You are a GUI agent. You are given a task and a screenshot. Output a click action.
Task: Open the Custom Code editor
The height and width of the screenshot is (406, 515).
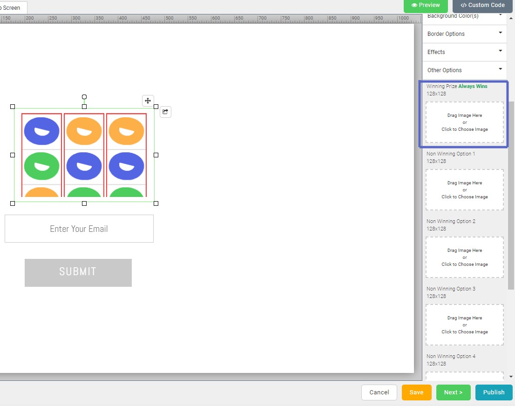click(482, 5)
